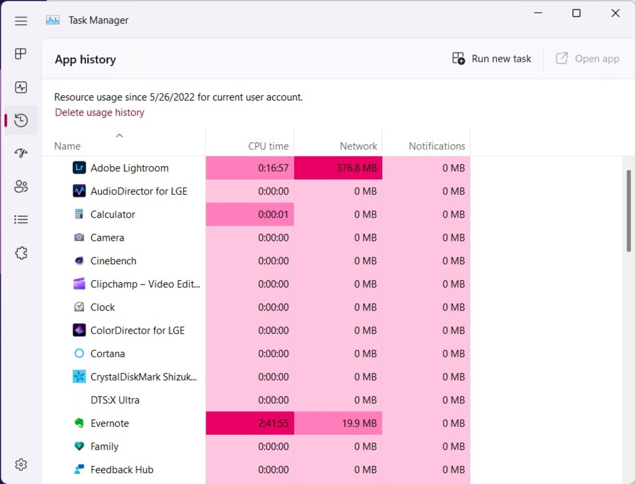635x484 pixels.
Task: Click the Name column sort chevron
Action: coord(119,135)
